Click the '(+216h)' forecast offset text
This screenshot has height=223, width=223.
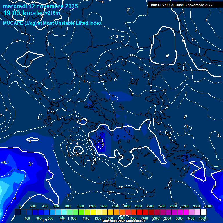[x=52, y=13]
